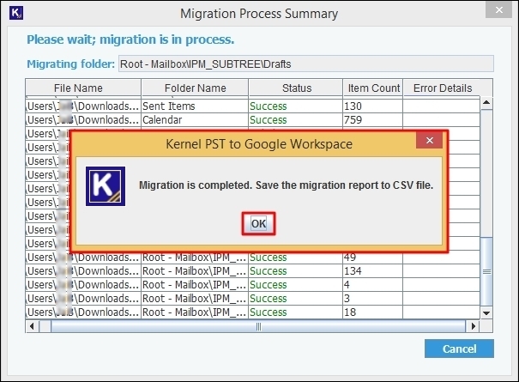This screenshot has width=519, height=382.
Task: Click the horizontal scrollbar thumb
Action: (x=258, y=326)
